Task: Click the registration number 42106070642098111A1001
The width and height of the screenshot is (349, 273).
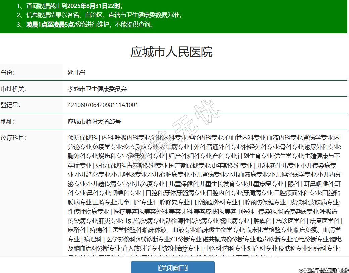Action: (103, 105)
